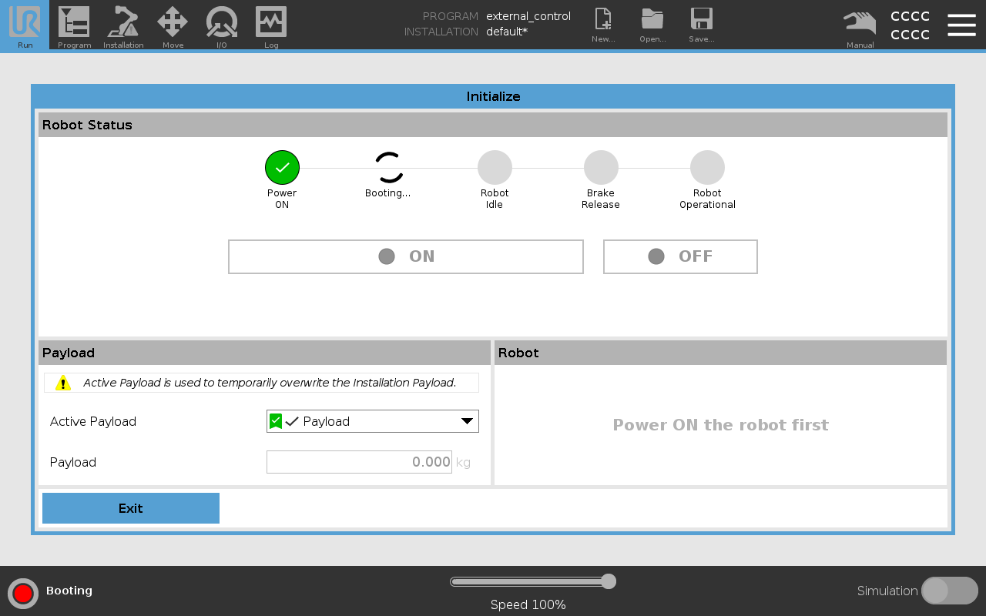Open the Log tab icon
Screen dimensions: 986x616
tap(271, 25)
